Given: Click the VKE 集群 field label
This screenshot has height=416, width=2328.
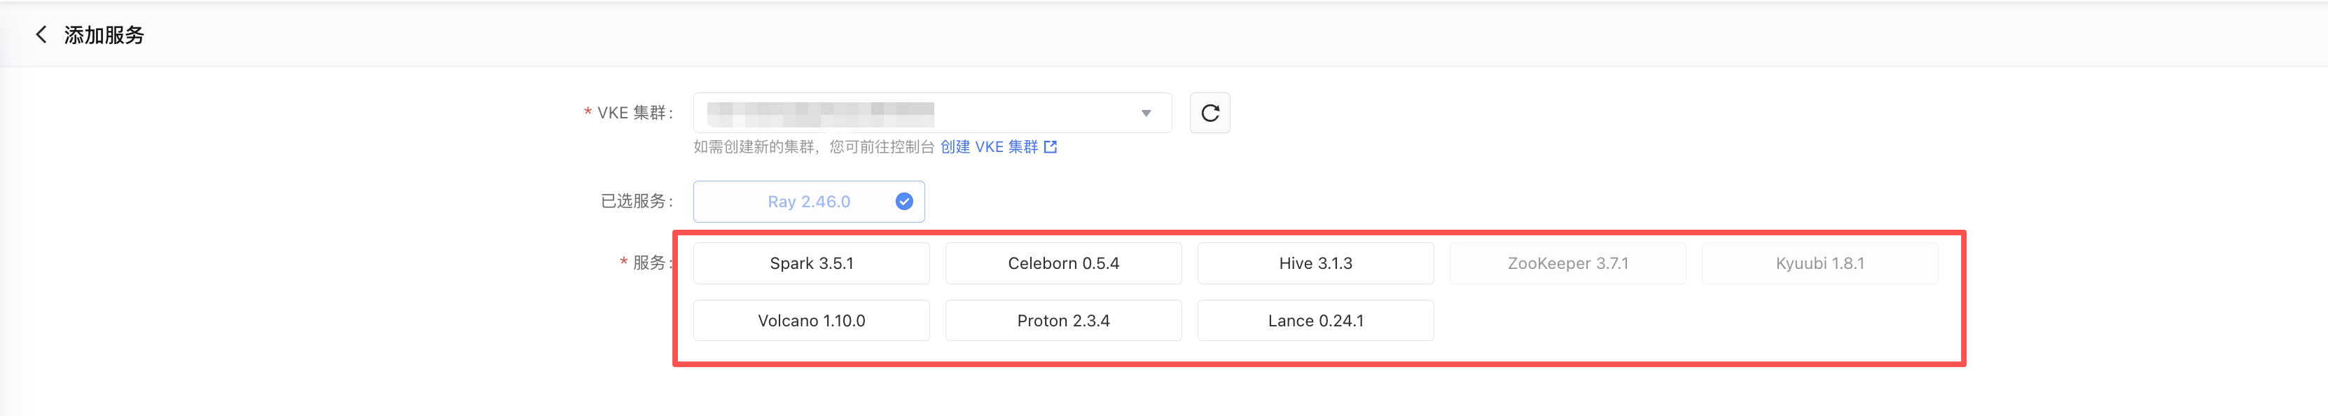Looking at the screenshot, I should [x=632, y=113].
